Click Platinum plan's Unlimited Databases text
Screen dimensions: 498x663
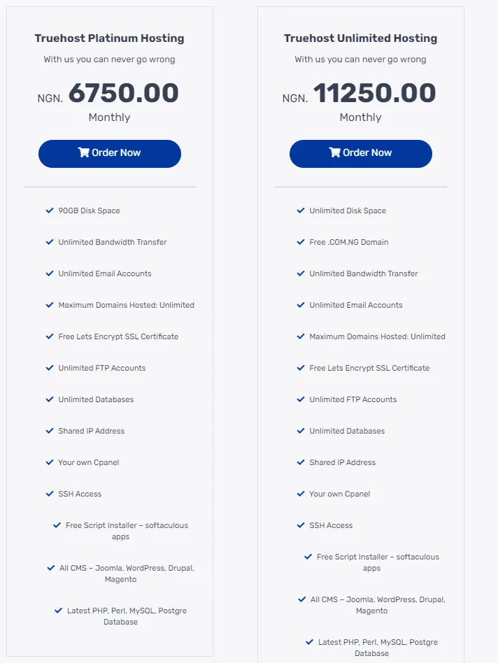(96, 399)
